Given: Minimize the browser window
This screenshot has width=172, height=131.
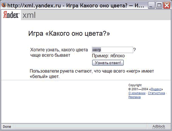Looking at the screenshot, I should pyautogui.click(x=151, y=5).
